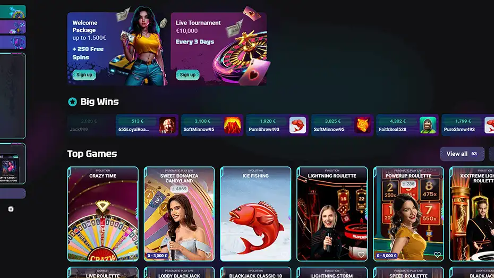Open View all top games
The image size is (494, 278).
(462, 154)
